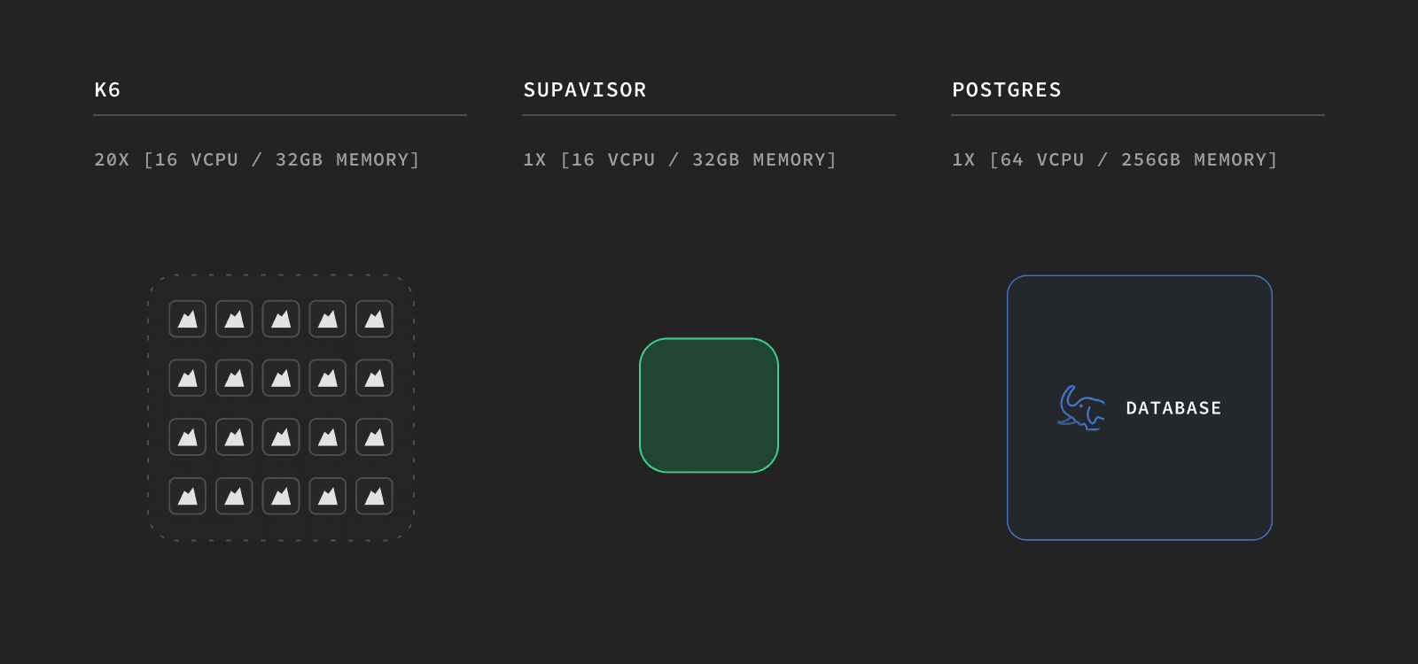Click the SUPAVISOR heading
The width and height of the screenshot is (1418, 664).
(585, 90)
